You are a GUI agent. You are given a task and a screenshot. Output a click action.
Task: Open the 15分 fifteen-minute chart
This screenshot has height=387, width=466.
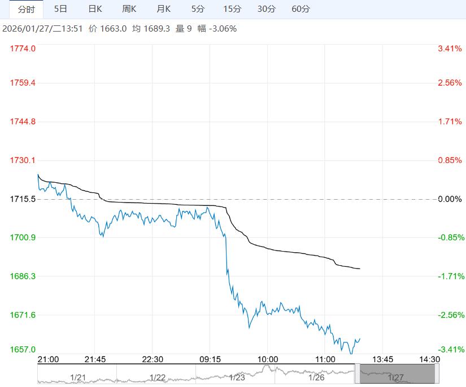click(x=233, y=9)
